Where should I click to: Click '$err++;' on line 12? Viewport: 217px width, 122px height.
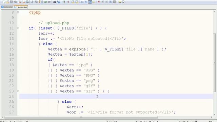[x=46, y=33]
